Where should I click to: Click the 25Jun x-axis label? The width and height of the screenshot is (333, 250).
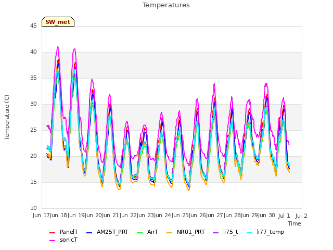pos(189,216)
